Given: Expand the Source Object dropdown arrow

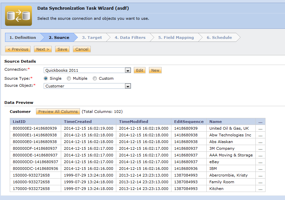Looking at the screenshot, I should click(128, 86).
